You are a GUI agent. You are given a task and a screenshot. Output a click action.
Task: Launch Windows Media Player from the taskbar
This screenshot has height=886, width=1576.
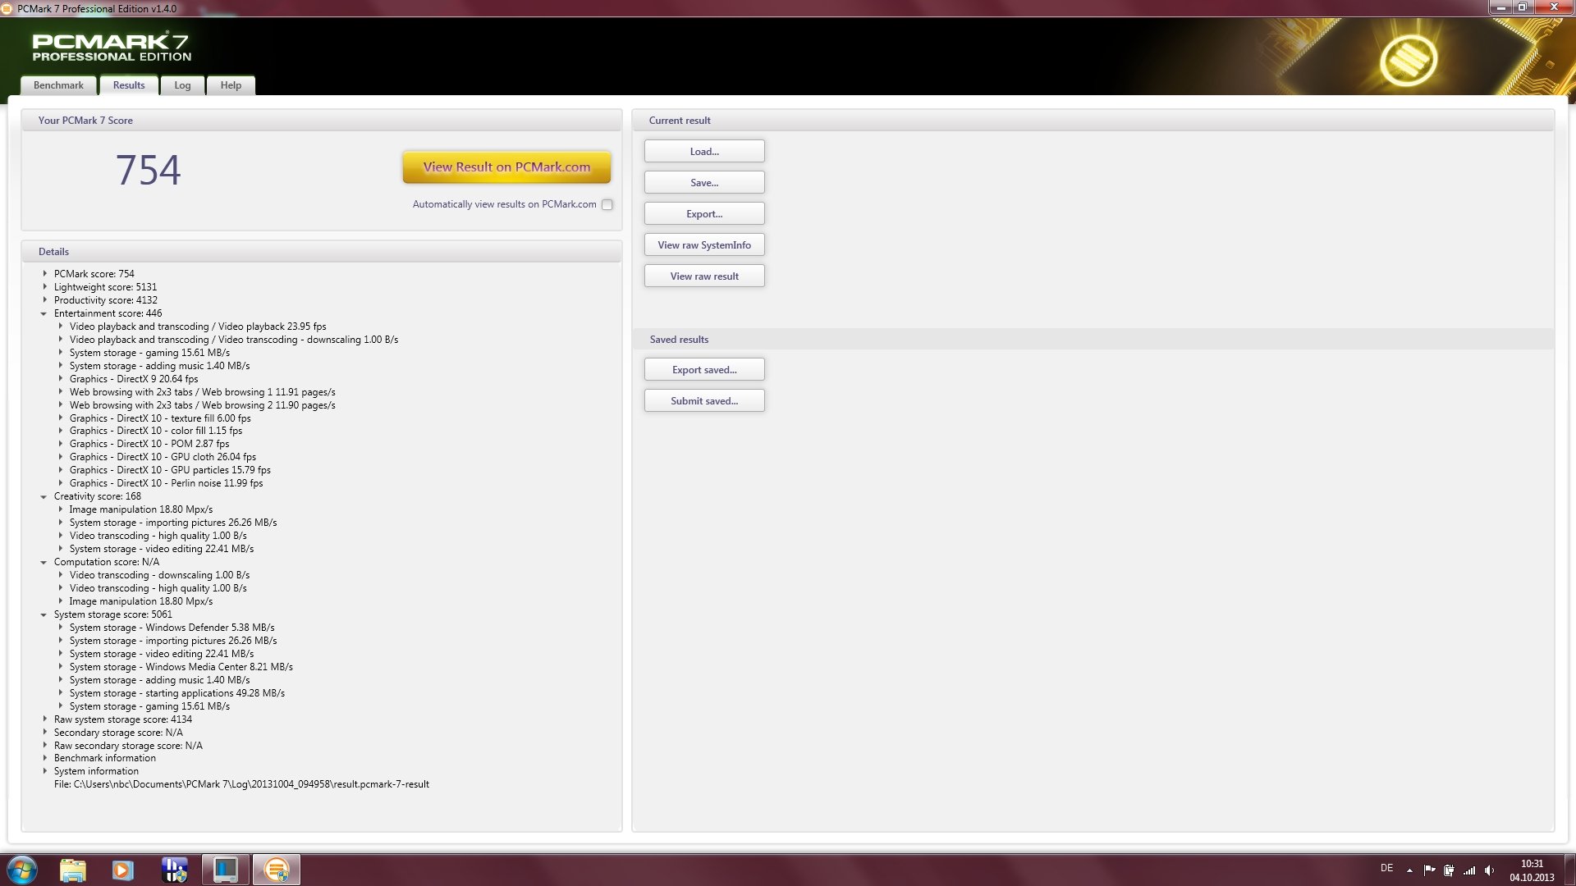(x=123, y=870)
